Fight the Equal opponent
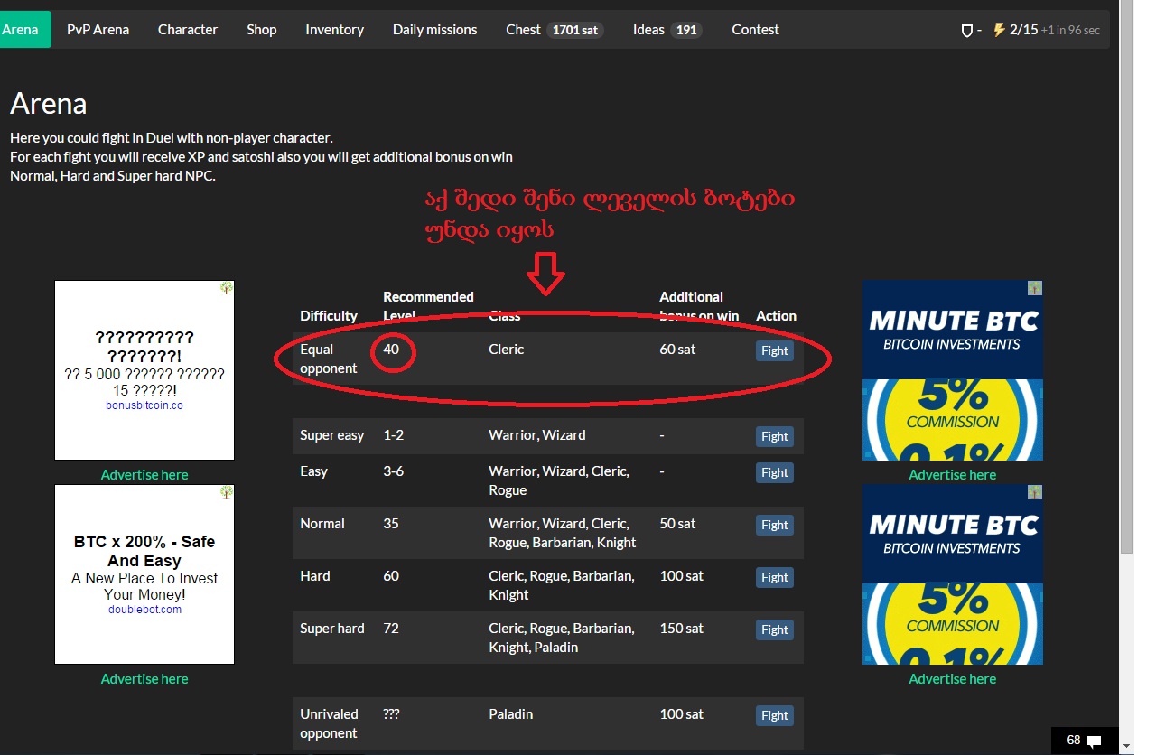Screen dimensions: 1156x755 [x=775, y=350]
